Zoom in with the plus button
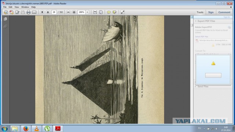235x132 pixels. pos(74,12)
